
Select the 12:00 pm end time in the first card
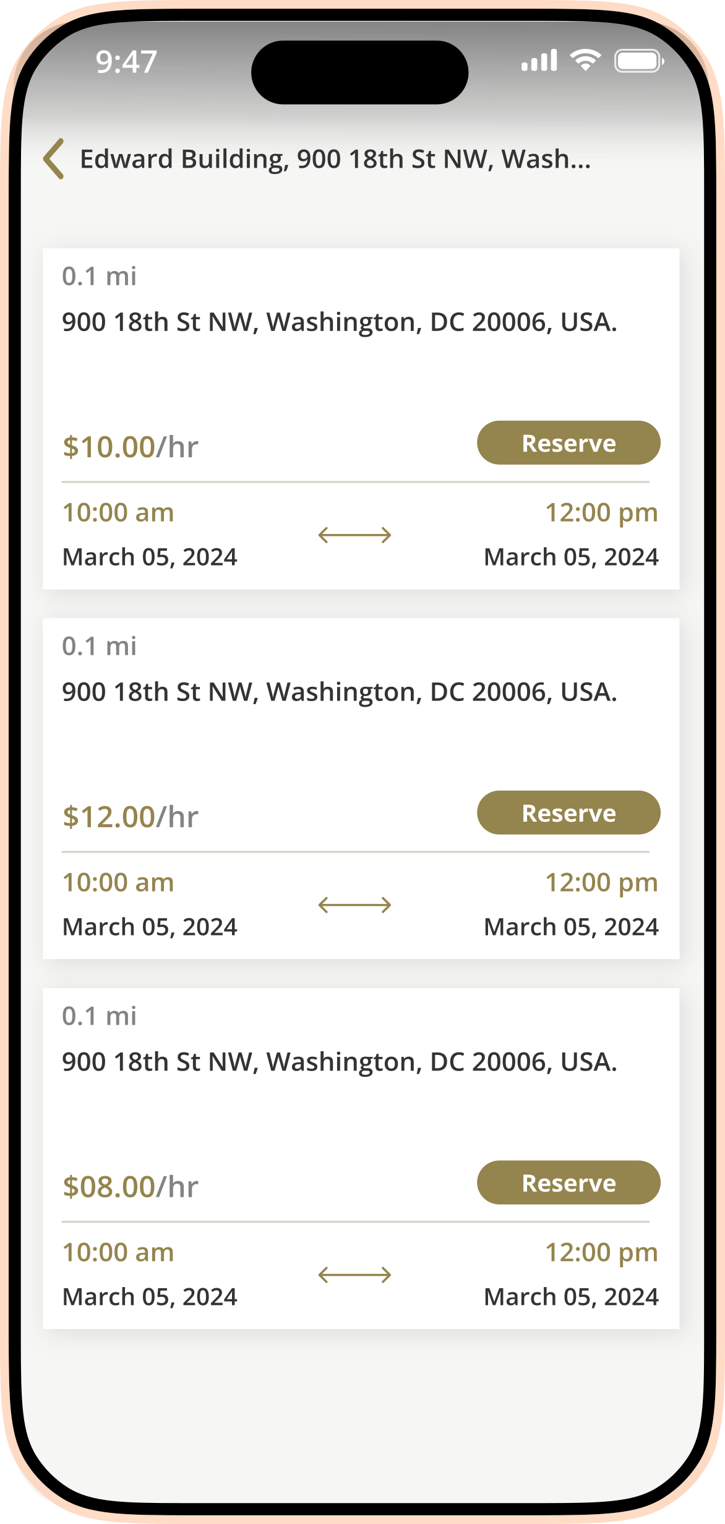point(601,513)
